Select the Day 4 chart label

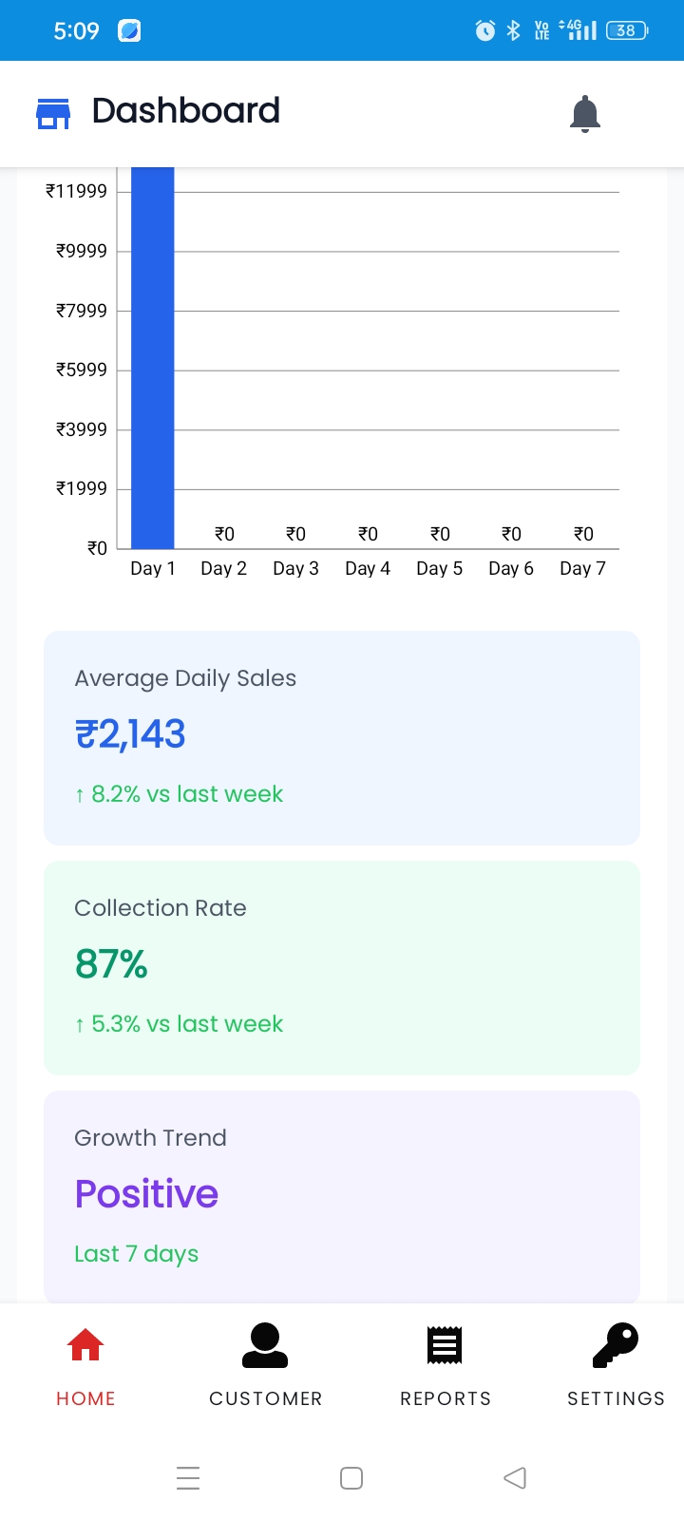[x=368, y=568]
